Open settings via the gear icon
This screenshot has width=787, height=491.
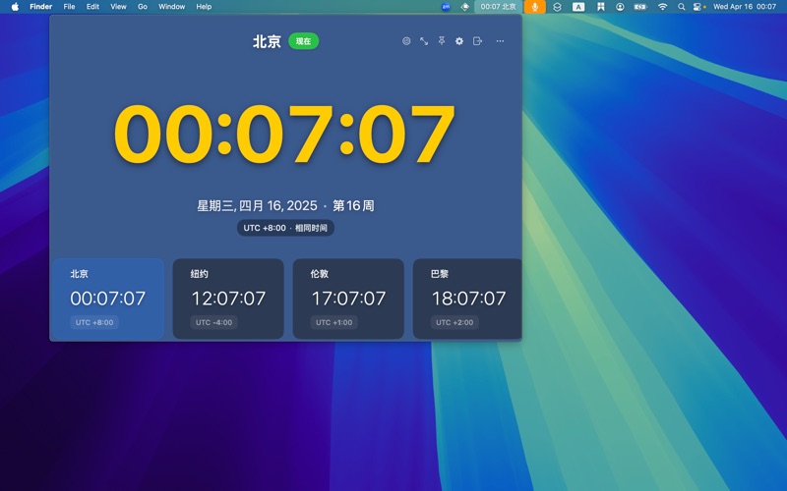(x=459, y=41)
